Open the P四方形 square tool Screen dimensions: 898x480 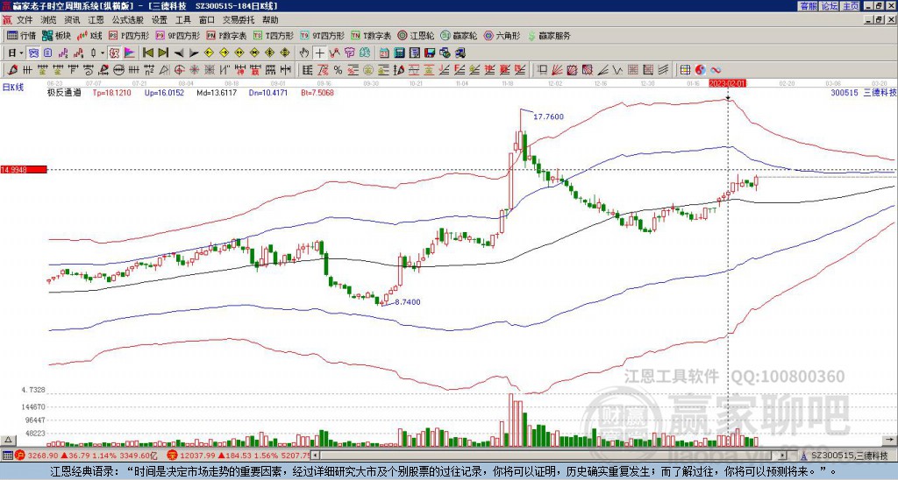click(x=129, y=36)
